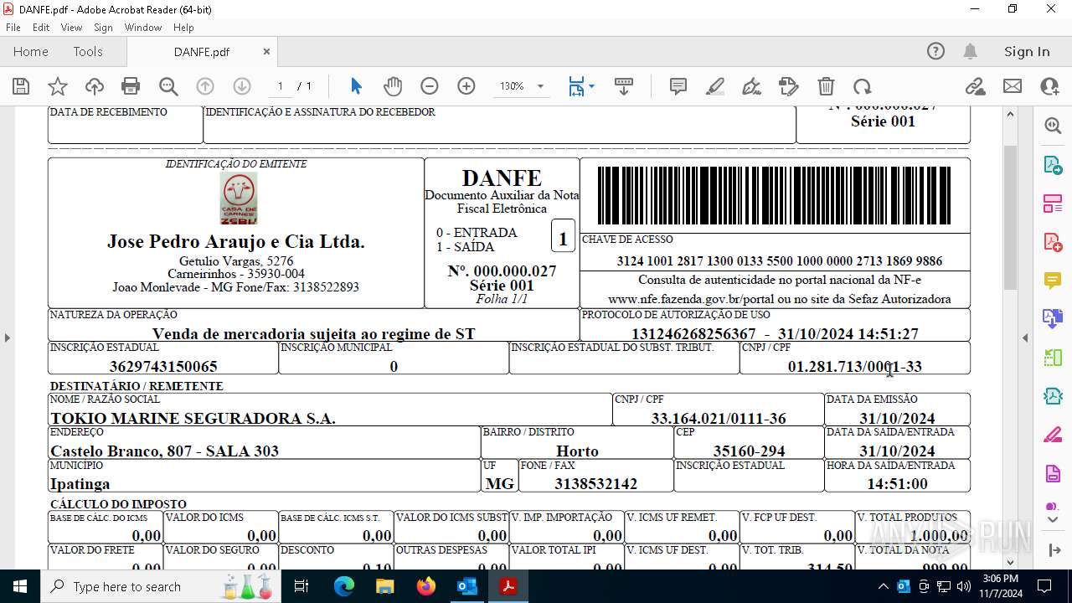This screenshot has width=1072, height=603.
Task: Open the pink Redact tool in right pane
Action: tap(1053, 435)
